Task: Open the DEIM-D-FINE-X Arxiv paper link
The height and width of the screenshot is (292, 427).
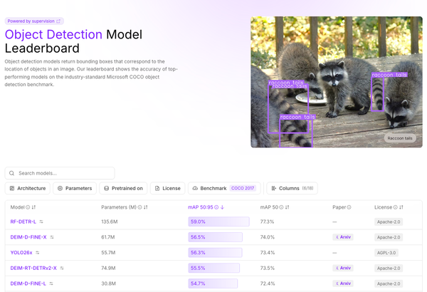Action: 343,237
